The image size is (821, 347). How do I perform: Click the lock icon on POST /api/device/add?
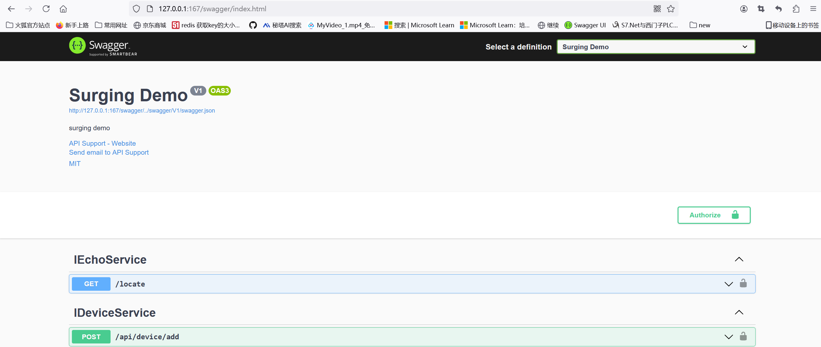(x=743, y=336)
